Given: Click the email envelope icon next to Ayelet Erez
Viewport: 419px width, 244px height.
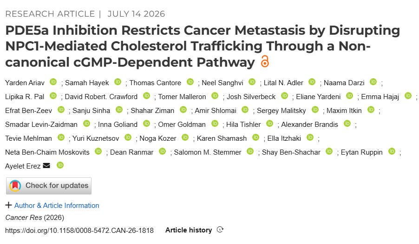Looking at the screenshot, I should [x=46, y=165].
